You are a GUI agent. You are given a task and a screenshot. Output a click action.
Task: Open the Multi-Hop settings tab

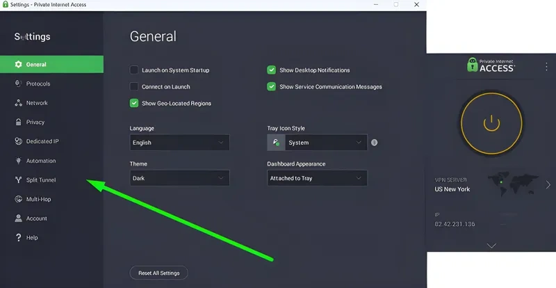(x=51, y=199)
